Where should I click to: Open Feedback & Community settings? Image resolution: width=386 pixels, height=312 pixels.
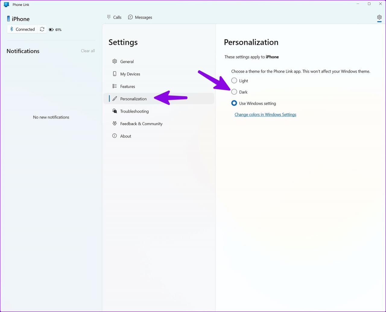[159, 124]
